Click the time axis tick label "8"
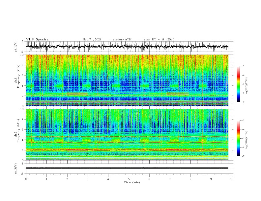The height and width of the screenshot is (201, 261). pos(190,179)
